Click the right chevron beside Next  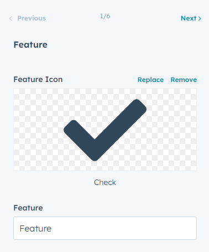click(x=200, y=18)
